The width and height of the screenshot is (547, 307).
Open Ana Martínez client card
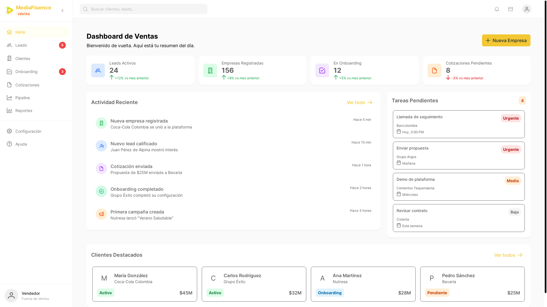(363, 284)
